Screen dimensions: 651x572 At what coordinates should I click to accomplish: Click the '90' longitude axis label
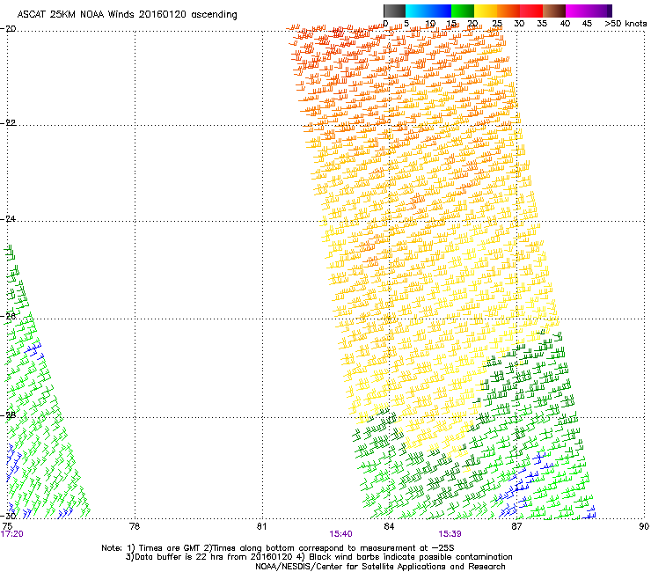point(644,526)
